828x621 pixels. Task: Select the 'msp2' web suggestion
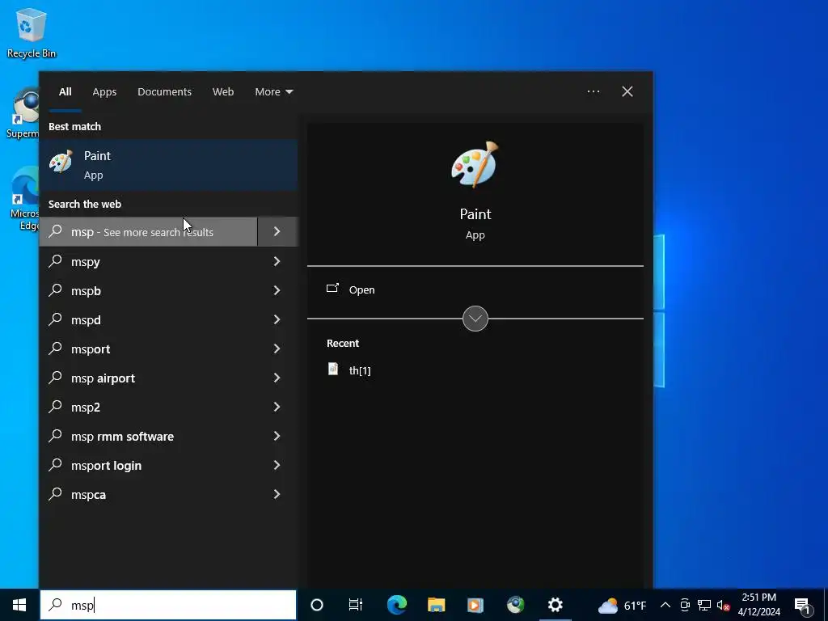pyautogui.click(x=149, y=407)
